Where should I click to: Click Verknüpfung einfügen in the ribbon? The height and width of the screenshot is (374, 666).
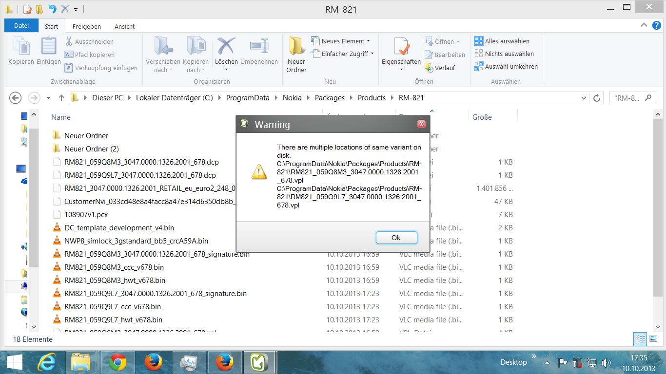[x=101, y=68]
